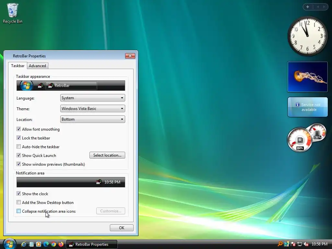This screenshot has width=332, height=249.
Task: Click the Select location... button
Action: 107,155
